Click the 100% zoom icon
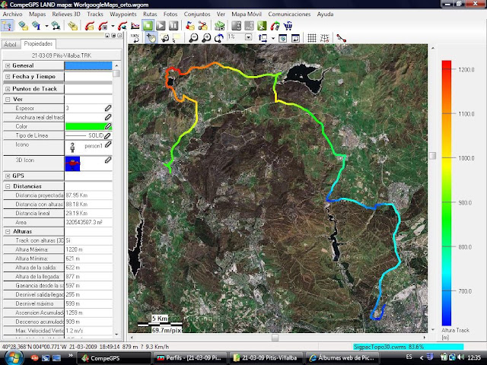 (135, 37)
